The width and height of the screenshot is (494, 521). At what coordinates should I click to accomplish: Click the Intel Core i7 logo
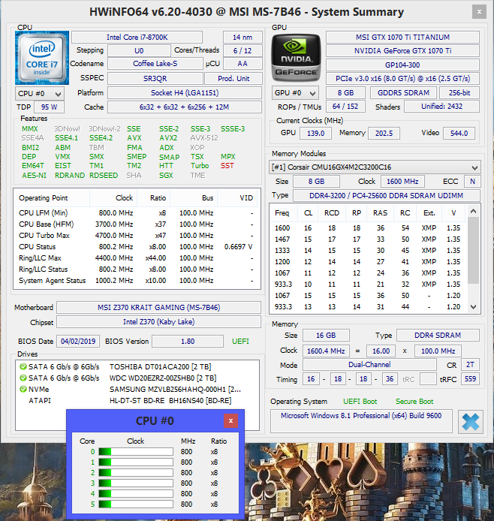[42, 58]
